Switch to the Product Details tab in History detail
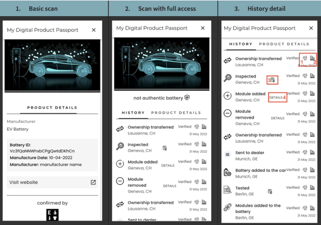Viewport: 321px width, 225px height. pos(284,44)
